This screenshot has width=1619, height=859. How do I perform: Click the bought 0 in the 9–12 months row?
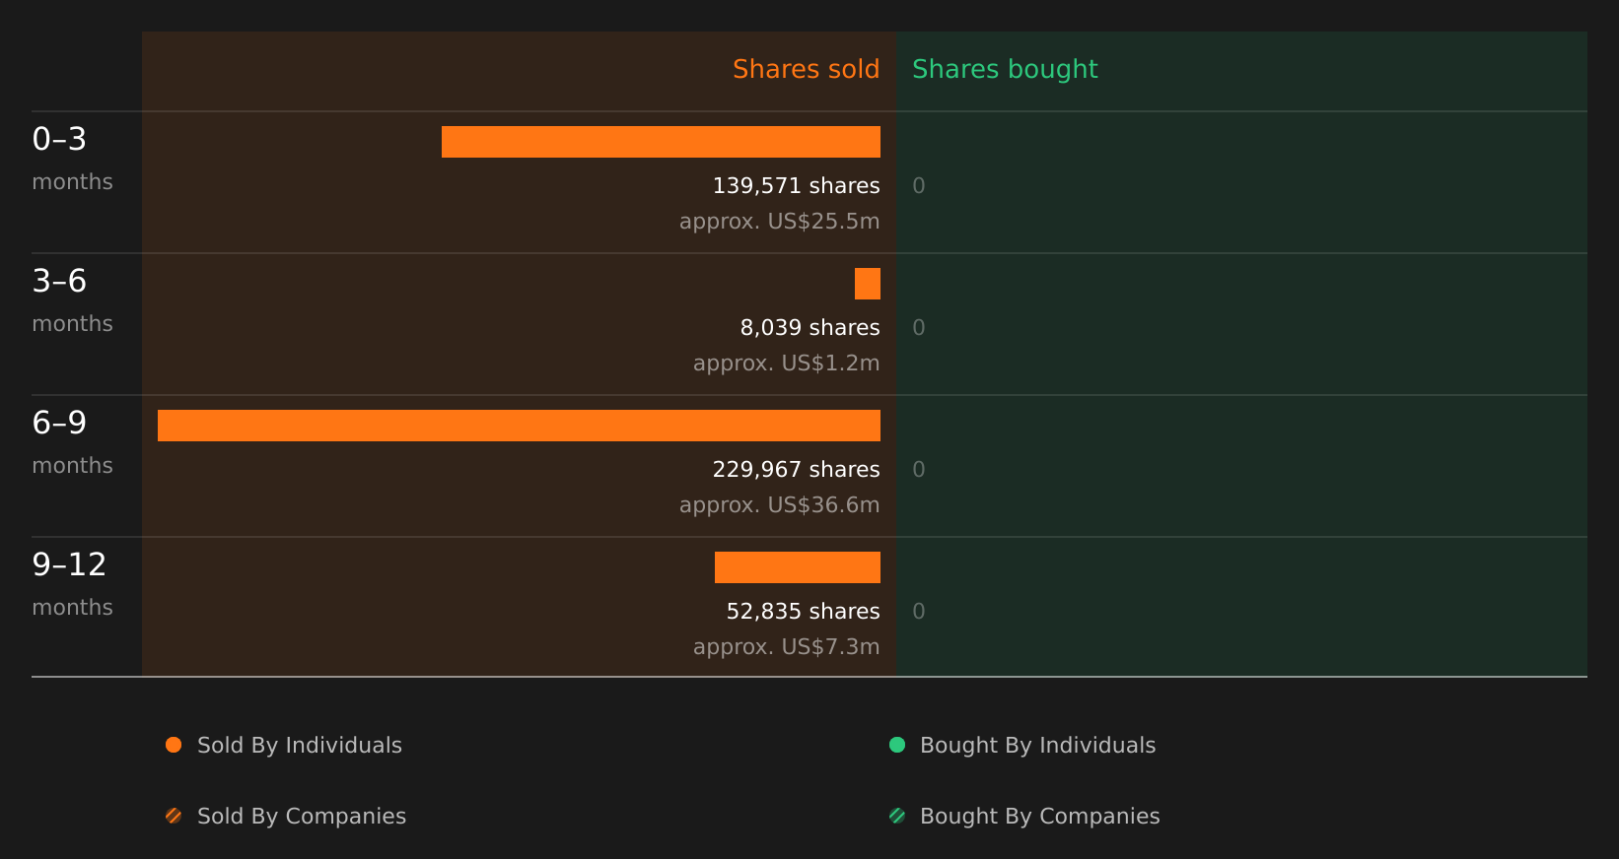coord(919,612)
